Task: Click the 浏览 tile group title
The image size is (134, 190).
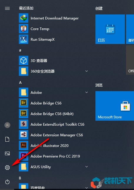Action: tap(99, 85)
